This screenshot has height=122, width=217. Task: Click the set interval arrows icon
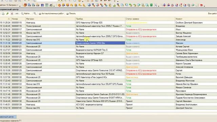(17, 14)
